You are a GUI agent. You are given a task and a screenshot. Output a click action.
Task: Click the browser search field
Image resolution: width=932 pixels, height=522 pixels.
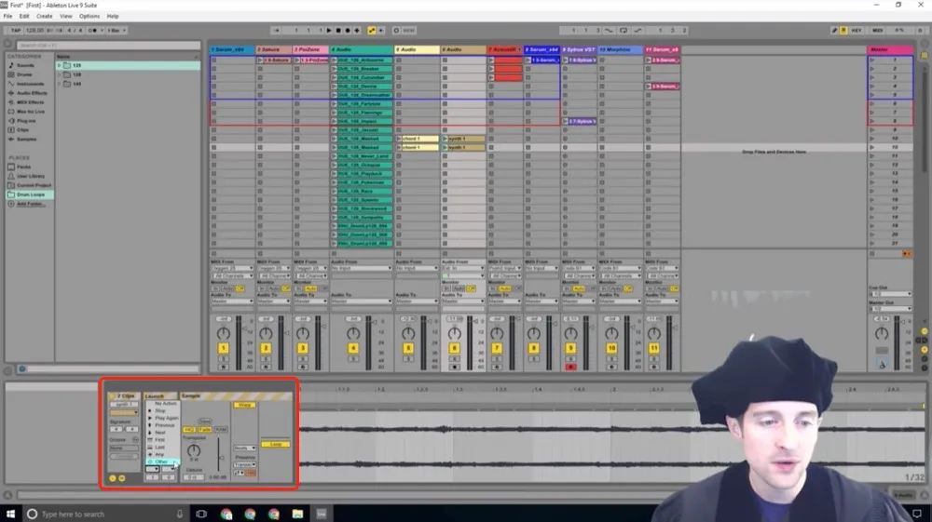(x=109, y=45)
